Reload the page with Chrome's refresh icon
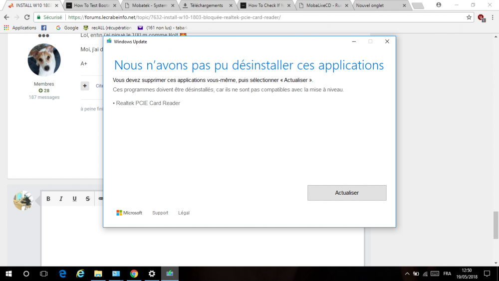Viewport: 499px width, 281px height. click(x=27, y=17)
